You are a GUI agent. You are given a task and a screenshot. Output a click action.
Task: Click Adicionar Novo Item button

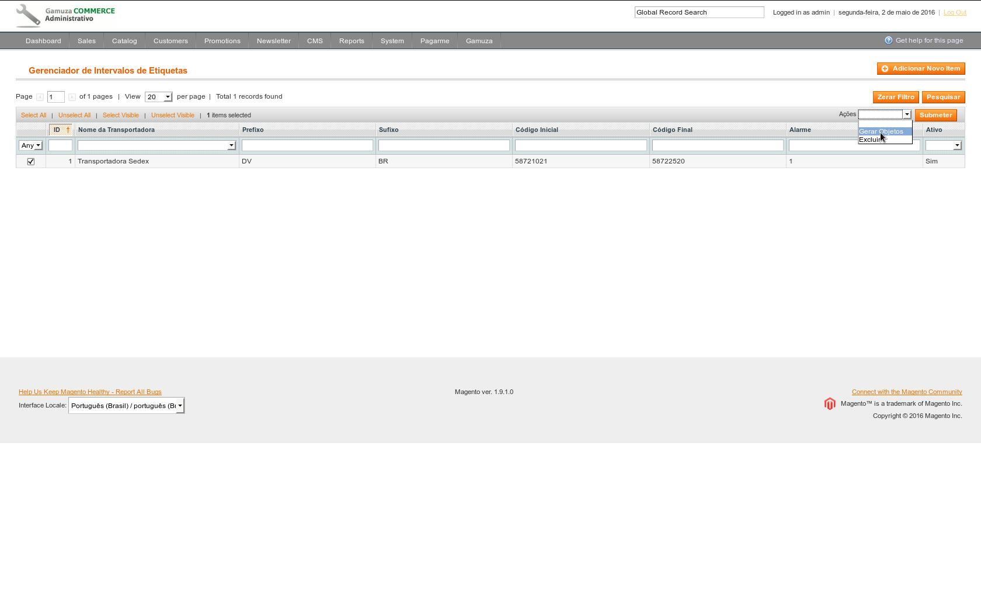click(x=921, y=69)
